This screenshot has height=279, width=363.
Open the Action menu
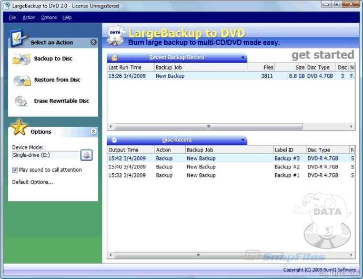point(29,17)
